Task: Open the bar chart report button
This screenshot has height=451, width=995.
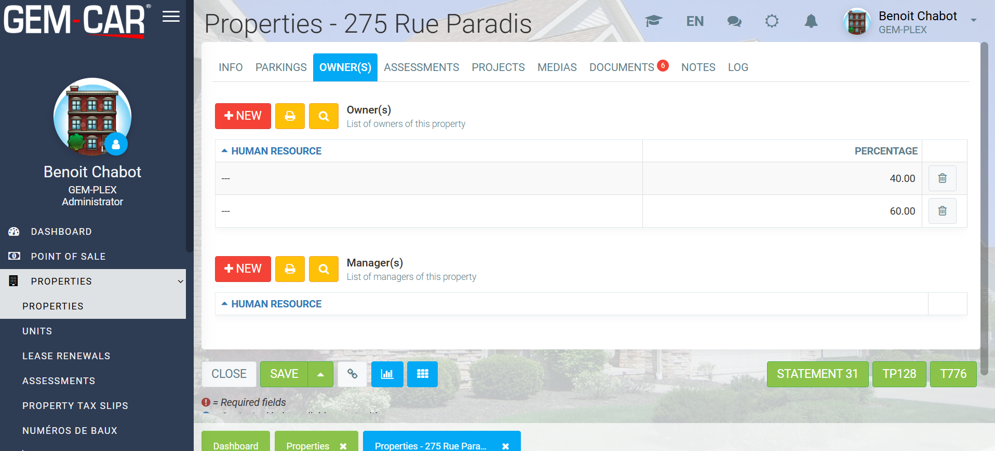Action: click(387, 374)
